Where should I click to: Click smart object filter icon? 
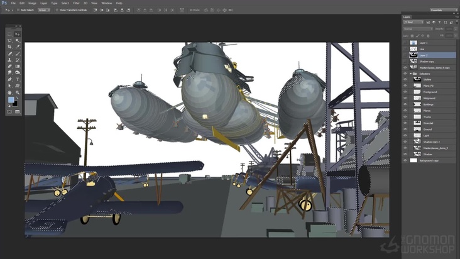coord(451,22)
